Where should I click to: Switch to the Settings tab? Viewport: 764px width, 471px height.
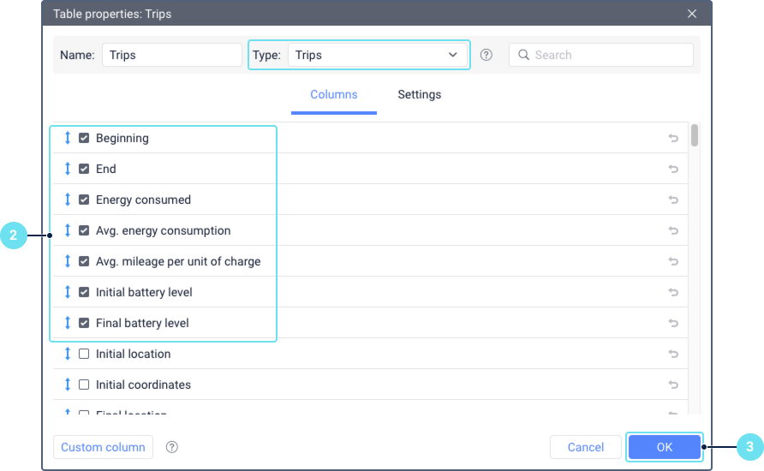(419, 94)
